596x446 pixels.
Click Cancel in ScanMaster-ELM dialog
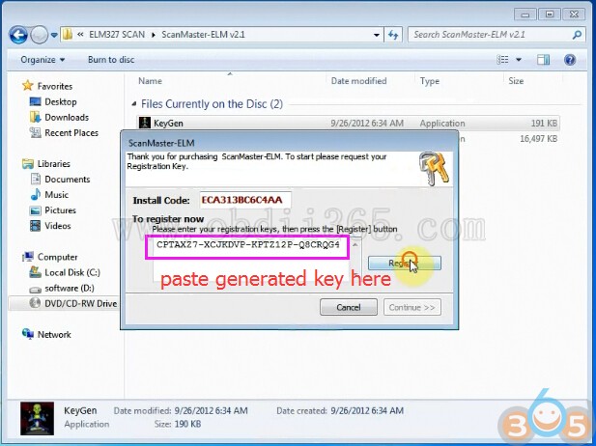click(x=349, y=307)
